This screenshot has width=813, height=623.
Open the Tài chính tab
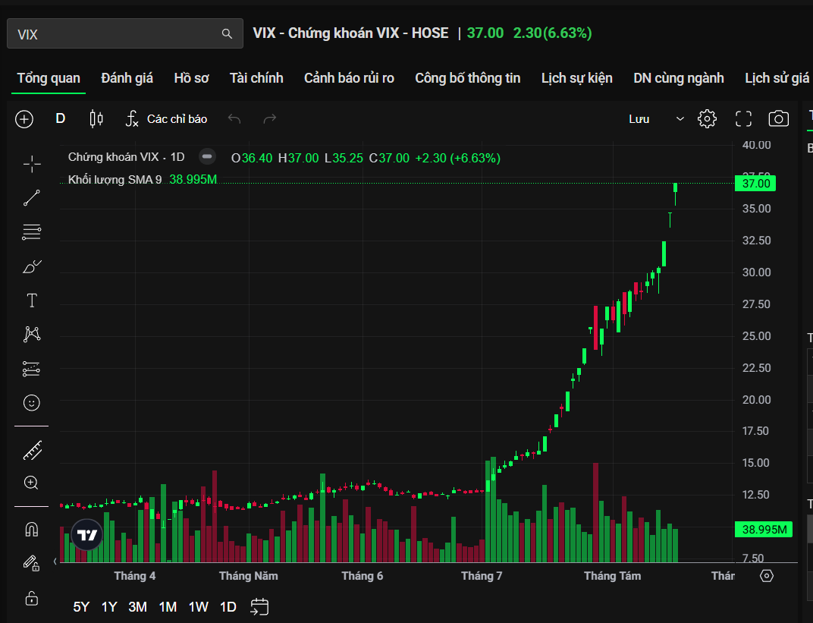[256, 78]
